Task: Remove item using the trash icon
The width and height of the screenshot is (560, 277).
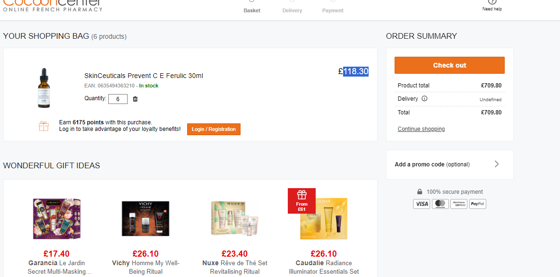Action: (135, 99)
